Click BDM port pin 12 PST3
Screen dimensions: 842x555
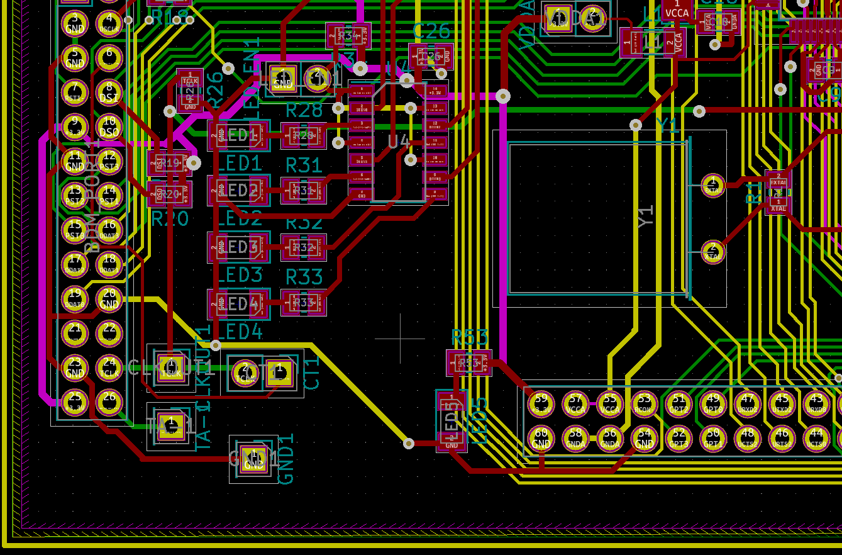tap(109, 162)
